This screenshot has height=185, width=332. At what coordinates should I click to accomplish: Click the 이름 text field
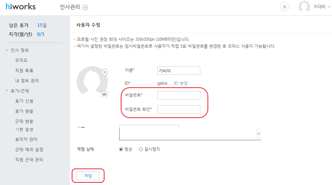[x=178, y=71]
